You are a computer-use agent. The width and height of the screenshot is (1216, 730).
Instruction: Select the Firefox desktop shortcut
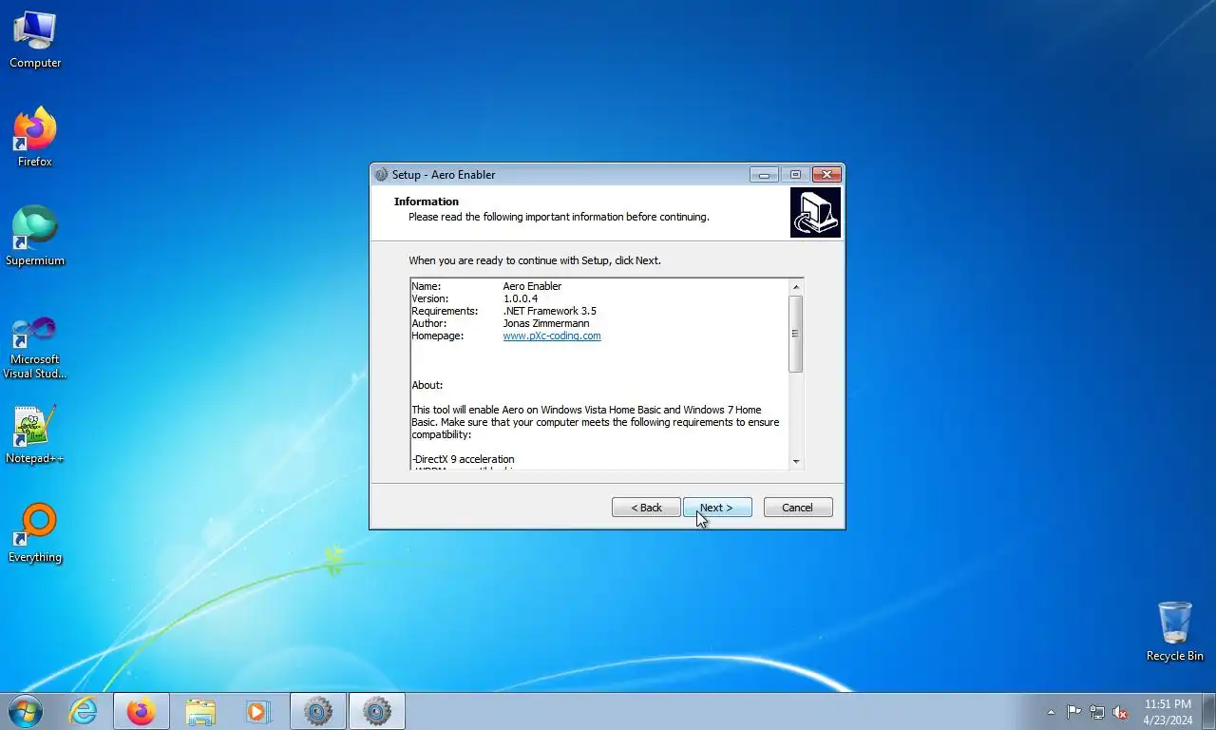click(35, 138)
